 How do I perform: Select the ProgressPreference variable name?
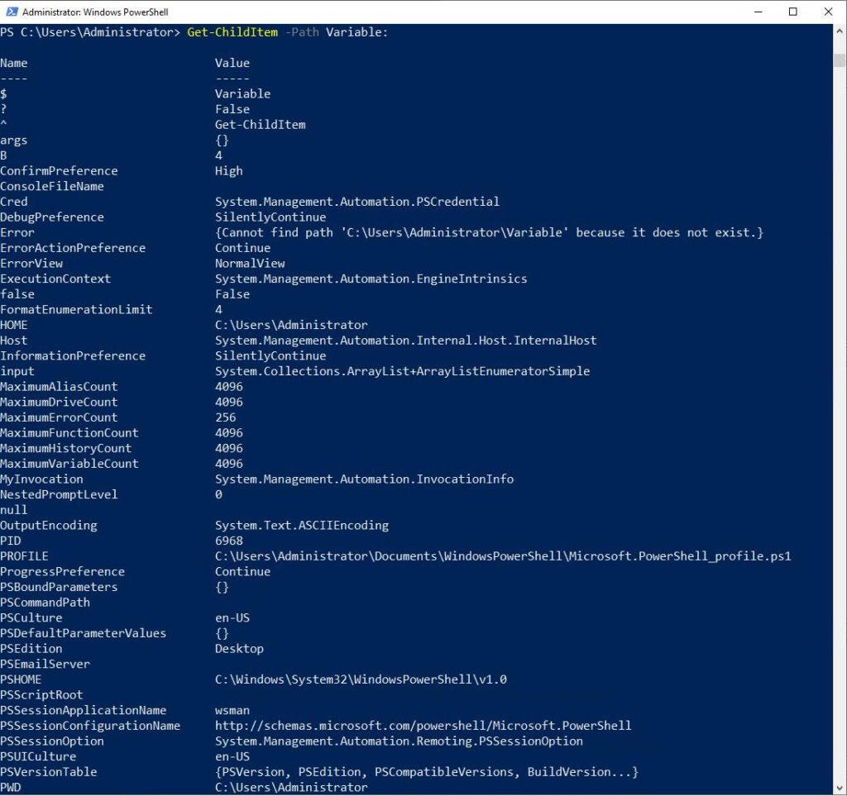(63, 572)
